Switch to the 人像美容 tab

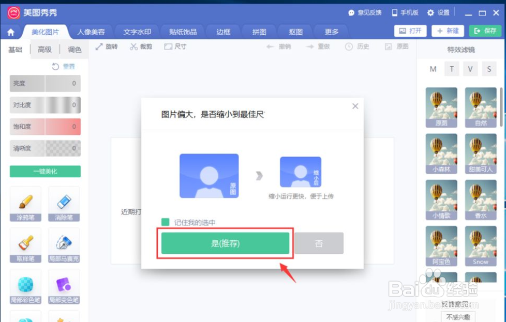click(92, 32)
